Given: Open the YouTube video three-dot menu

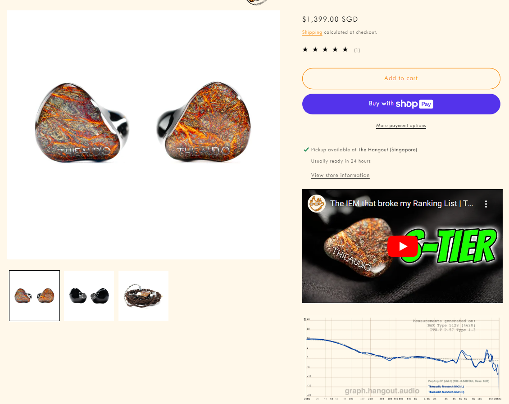Looking at the screenshot, I should point(486,204).
